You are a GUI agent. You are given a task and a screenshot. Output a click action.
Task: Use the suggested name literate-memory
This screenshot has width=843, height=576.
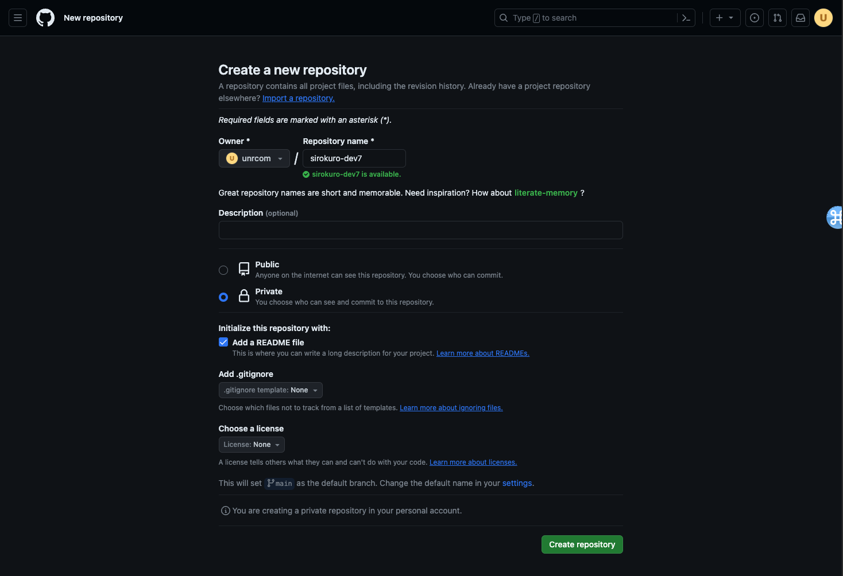(x=546, y=193)
